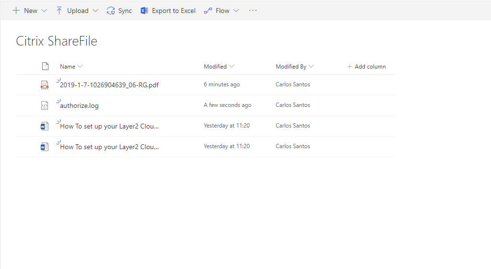This screenshot has height=269, width=491.
Task: Click the Add column button
Action: pyautogui.click(x=366, y=67)
